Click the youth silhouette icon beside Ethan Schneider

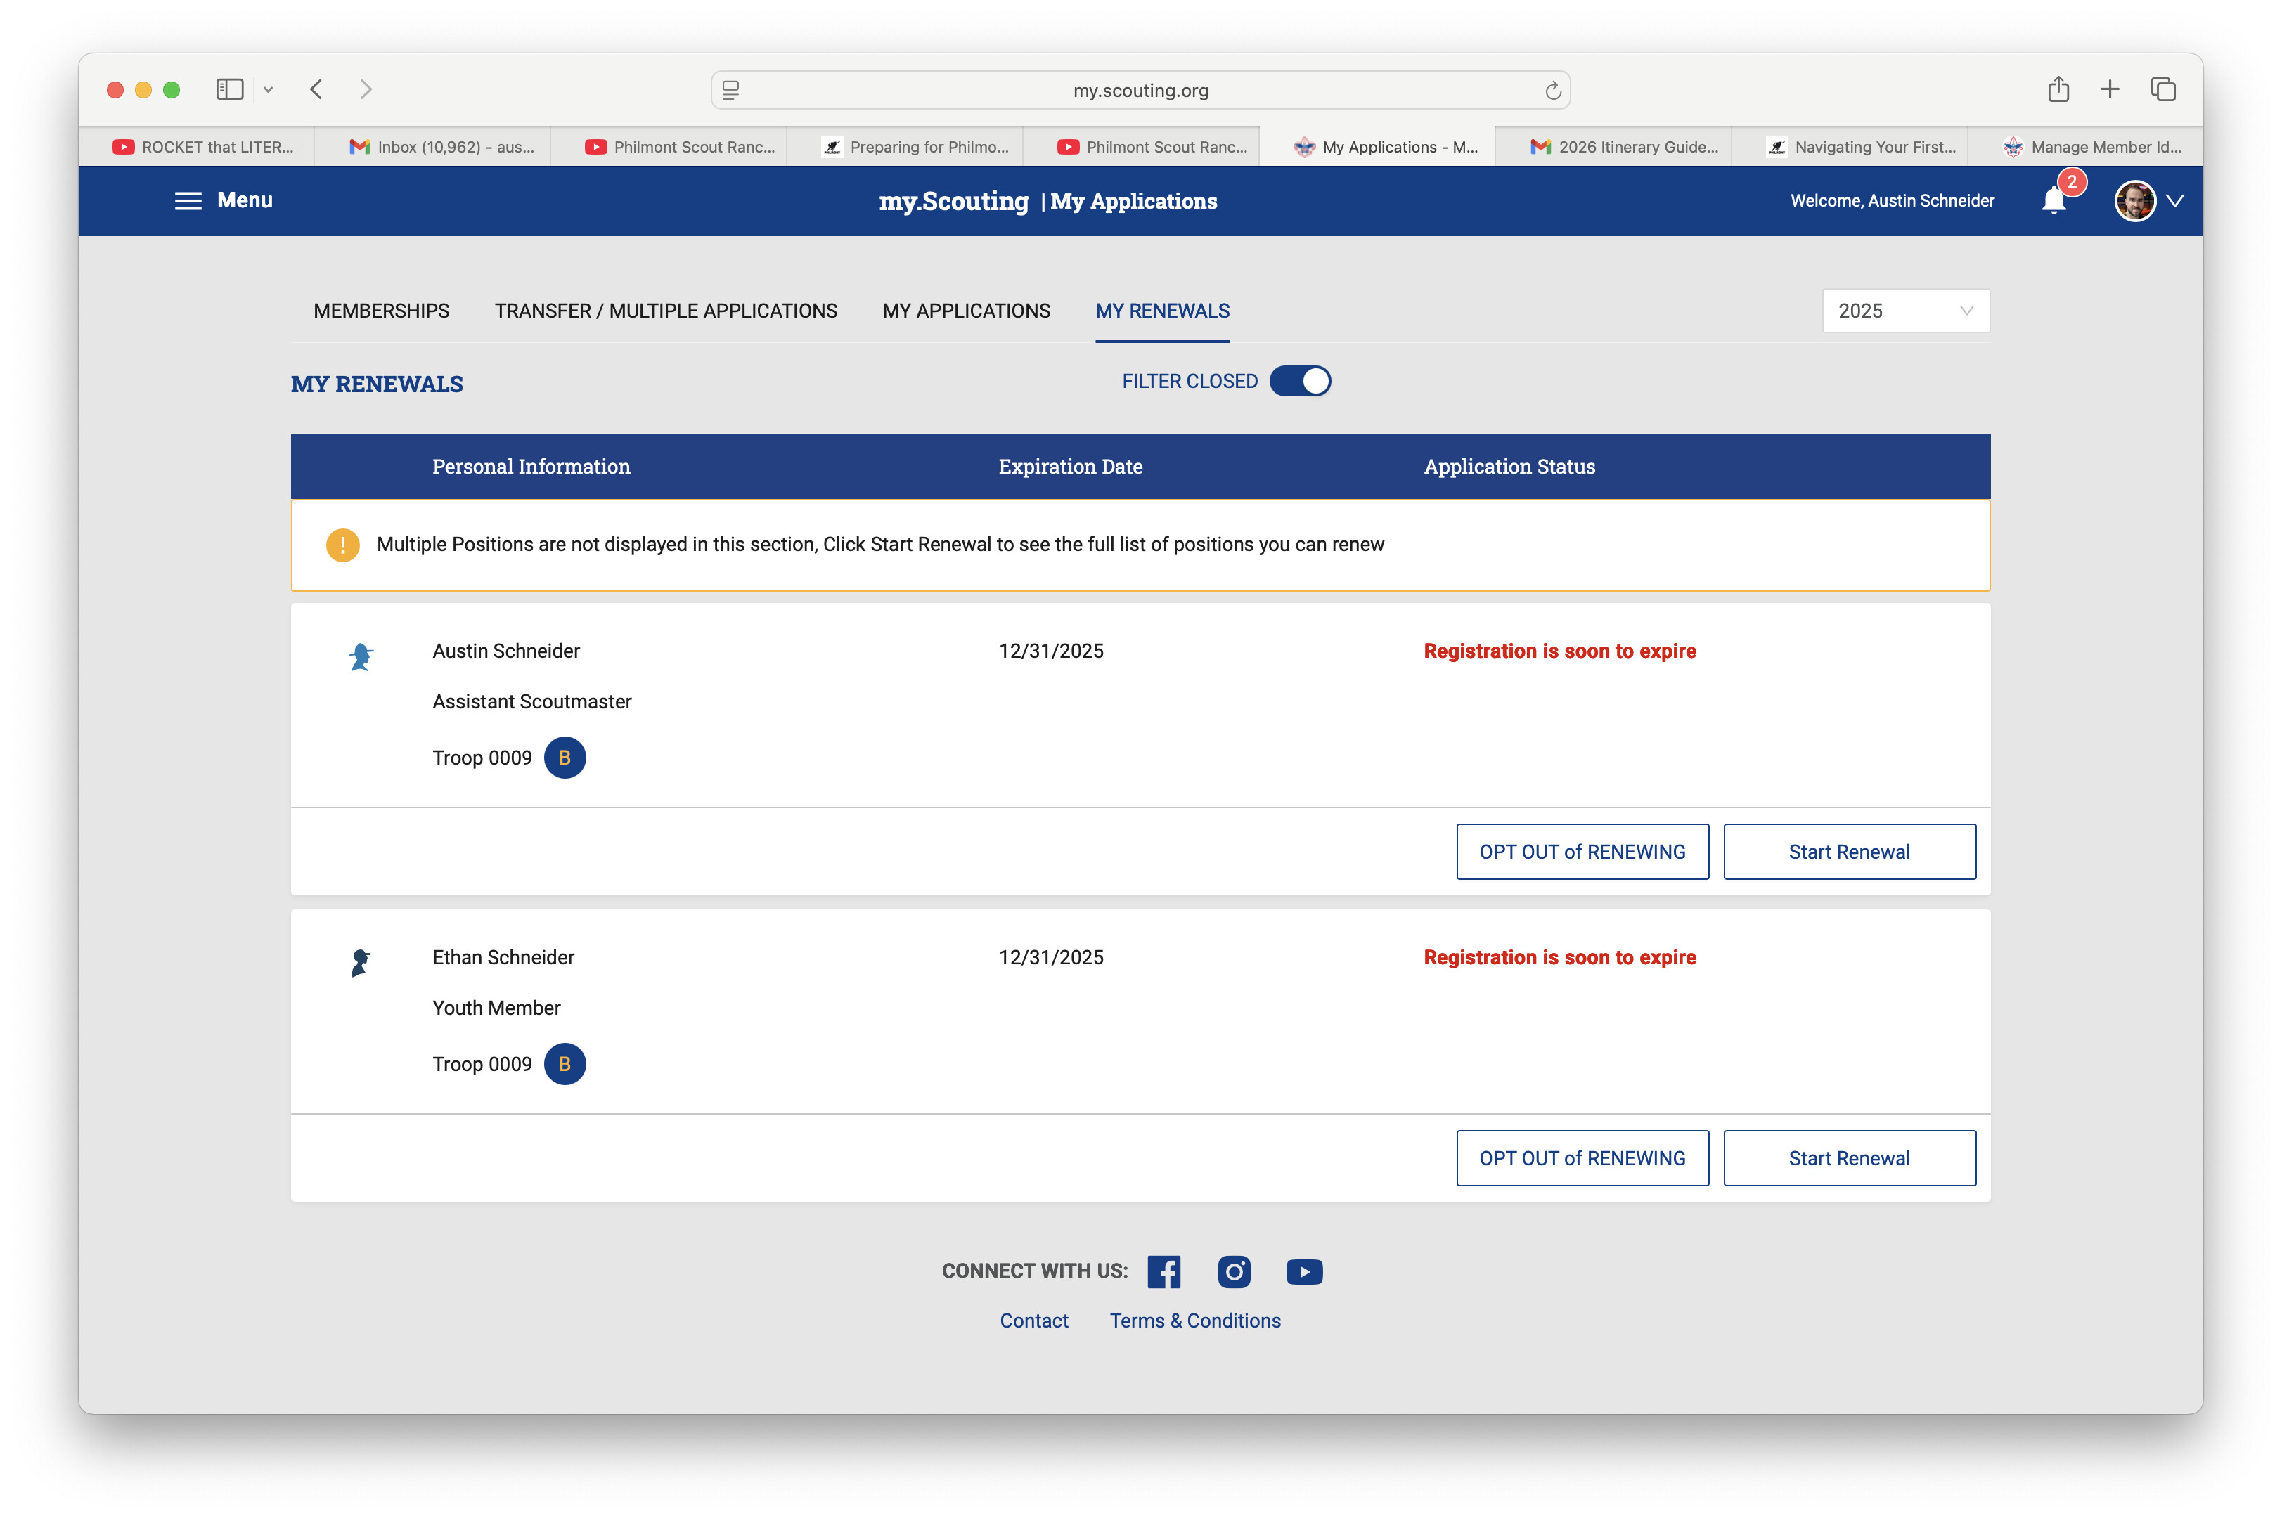[x=361, y=962]
